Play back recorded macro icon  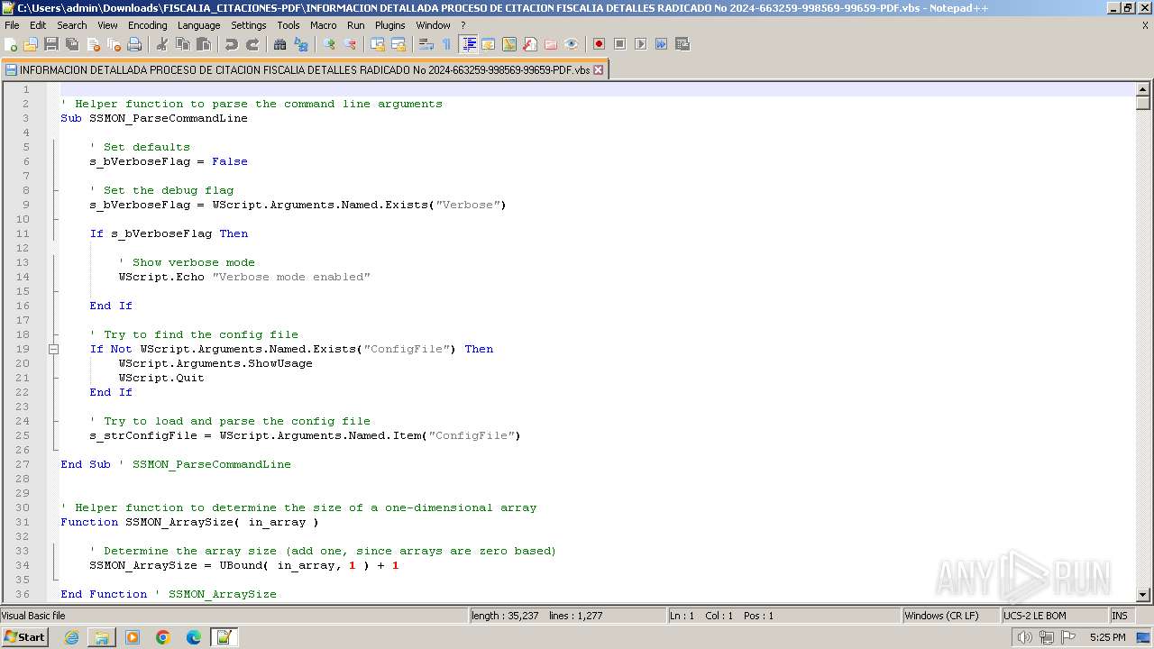641,44
